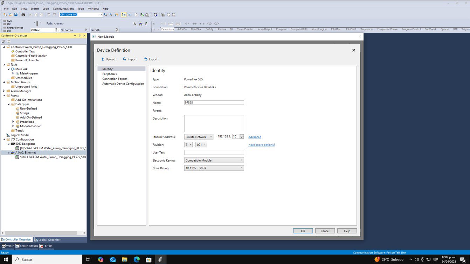This screenshot has height=264, width=470.
Task: Expand the Module-Defined data types node
Action: [13, 126]
